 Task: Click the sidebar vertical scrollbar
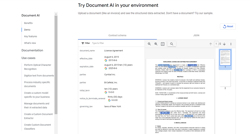pos(56,65)
